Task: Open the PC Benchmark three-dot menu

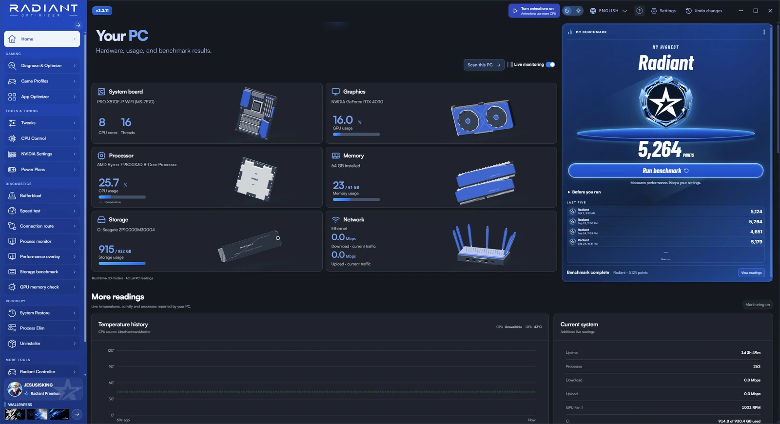Action: (x=764, y=32)
